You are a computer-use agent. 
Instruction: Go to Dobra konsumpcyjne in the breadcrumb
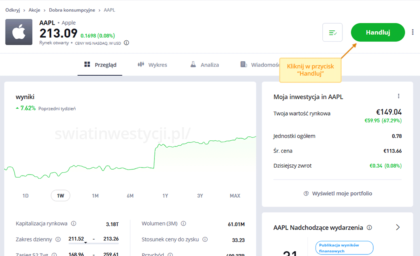72,10
